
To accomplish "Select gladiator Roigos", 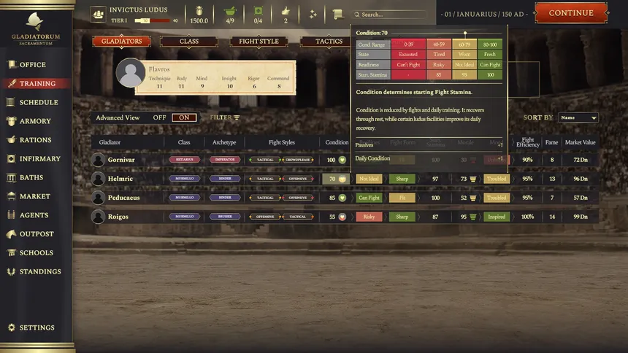I will (118, 217).
